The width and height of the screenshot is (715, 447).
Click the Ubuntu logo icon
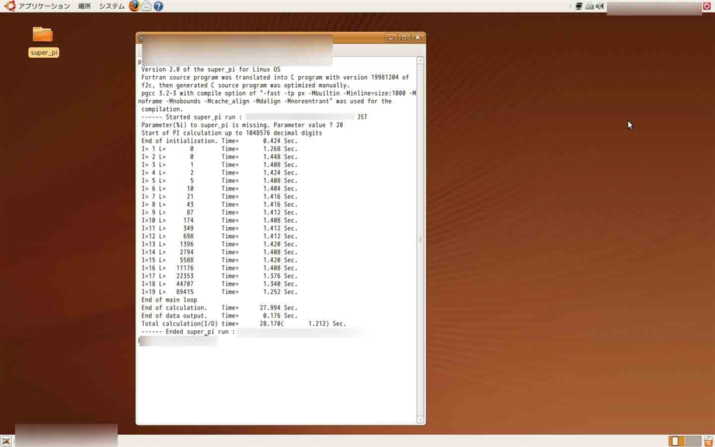point(10,6)
